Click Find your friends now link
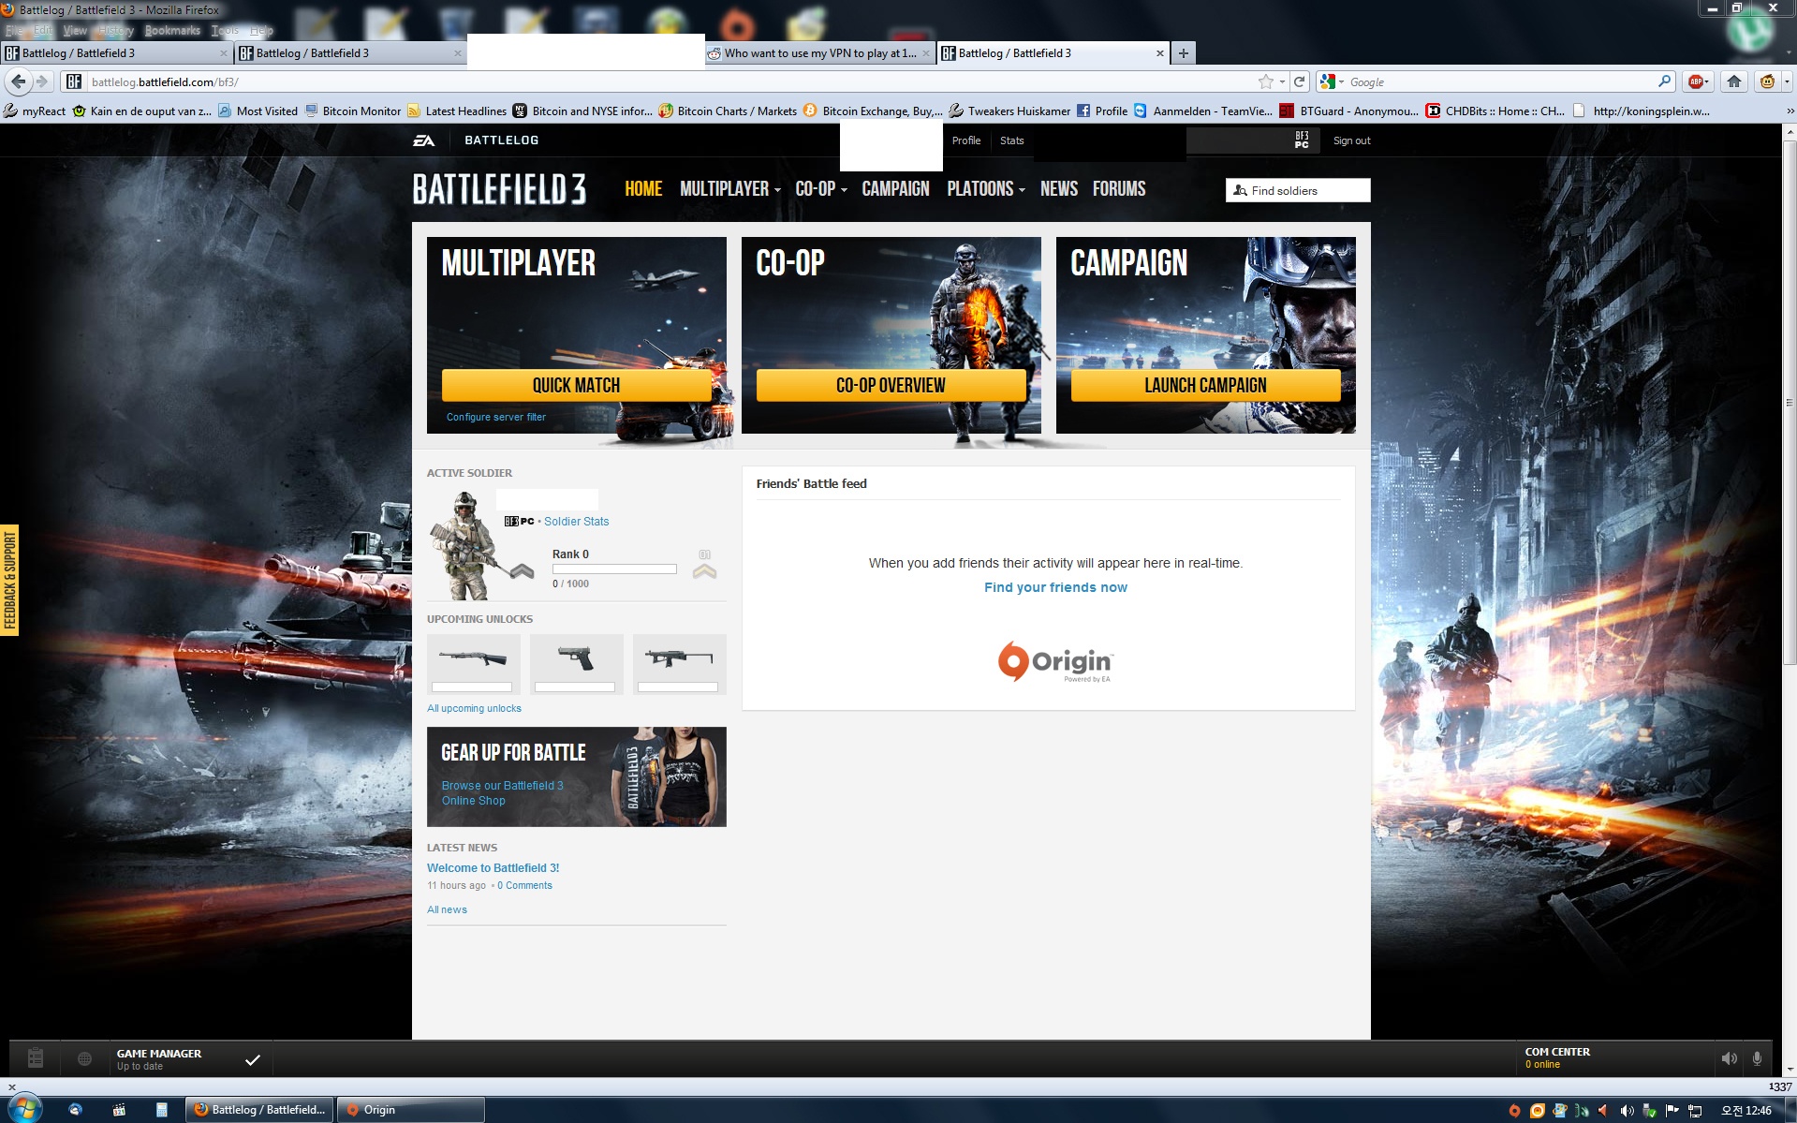The height and width of the screenshot is (1123, 1797). 1055,587
